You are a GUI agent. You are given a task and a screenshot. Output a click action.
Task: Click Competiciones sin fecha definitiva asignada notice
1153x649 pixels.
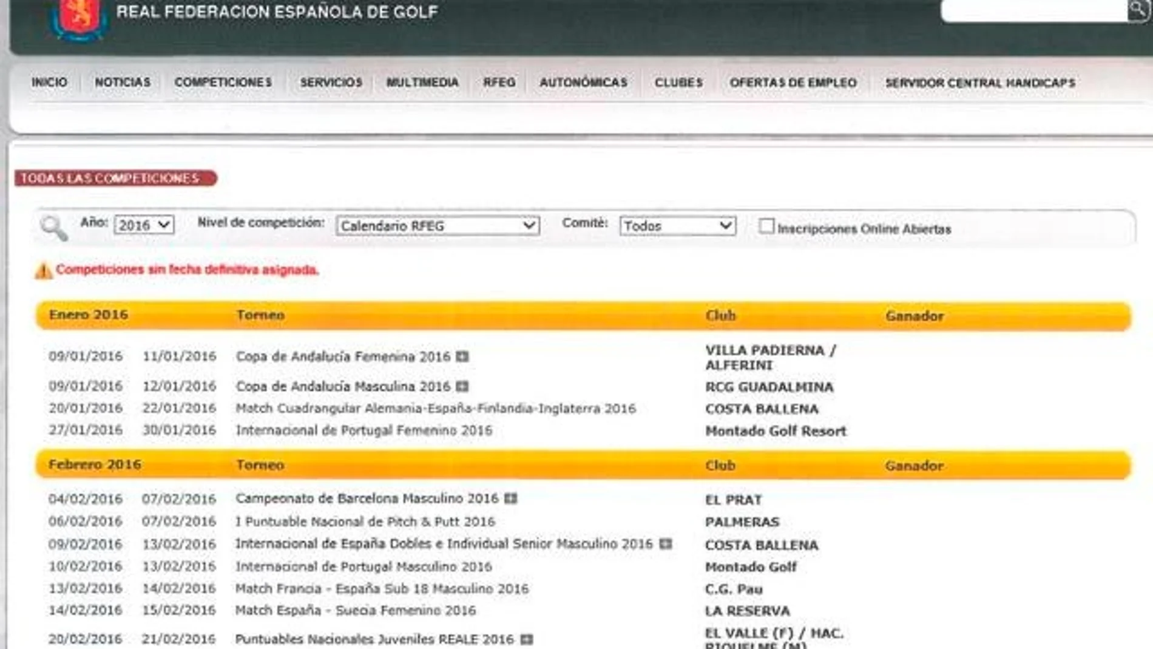[188, 270]
